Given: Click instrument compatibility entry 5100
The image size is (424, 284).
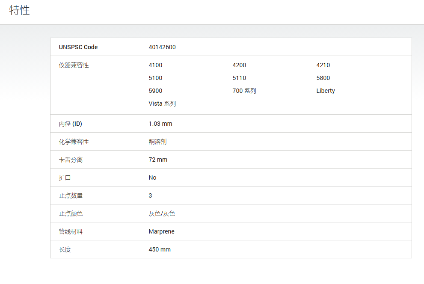Looking at the screenshot, I should click(x=155, y=78).
